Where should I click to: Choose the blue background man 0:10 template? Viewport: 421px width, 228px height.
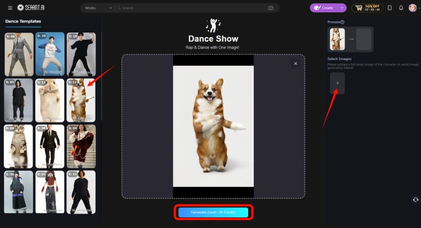click(50, 54)
